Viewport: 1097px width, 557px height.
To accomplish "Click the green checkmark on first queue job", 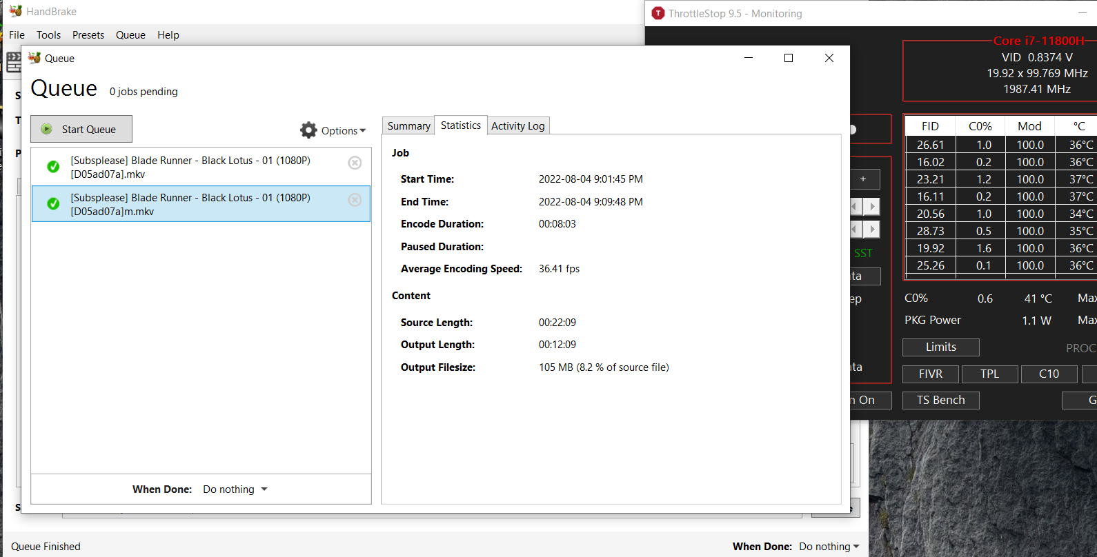I will point(53,166).
